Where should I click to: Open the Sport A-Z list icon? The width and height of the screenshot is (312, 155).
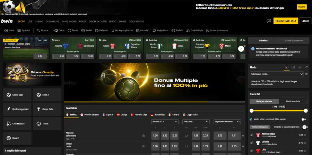[19, 31]
